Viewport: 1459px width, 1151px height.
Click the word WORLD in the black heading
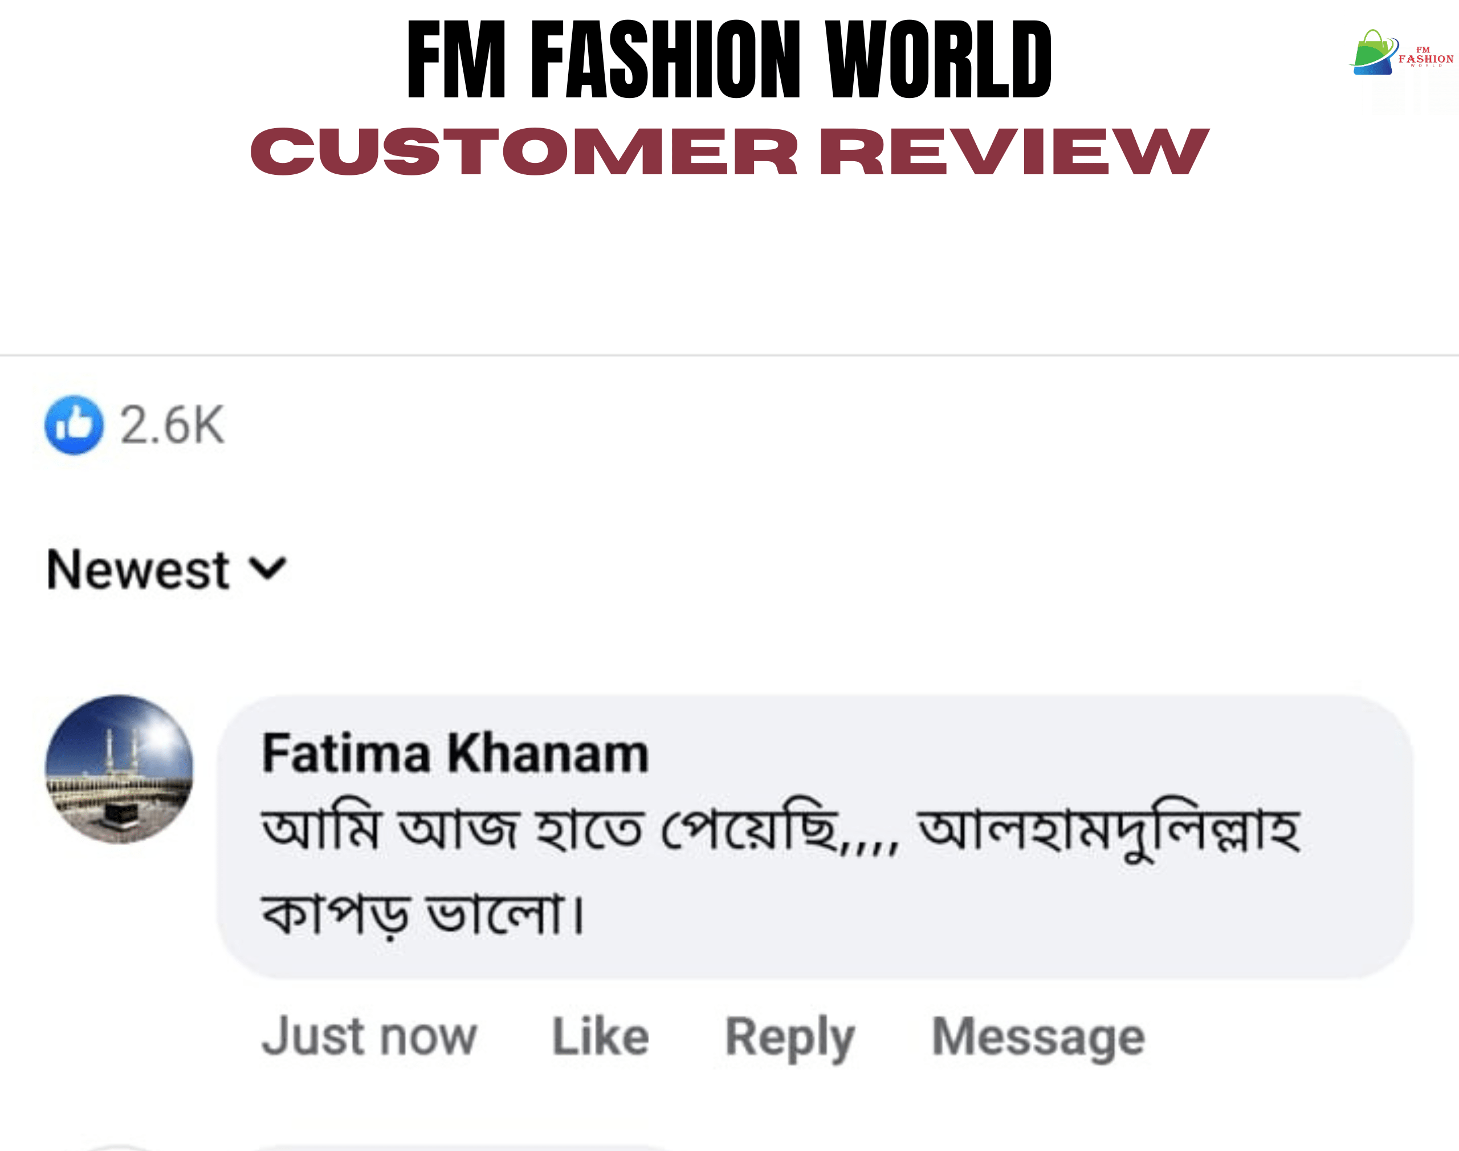point(938,59)
